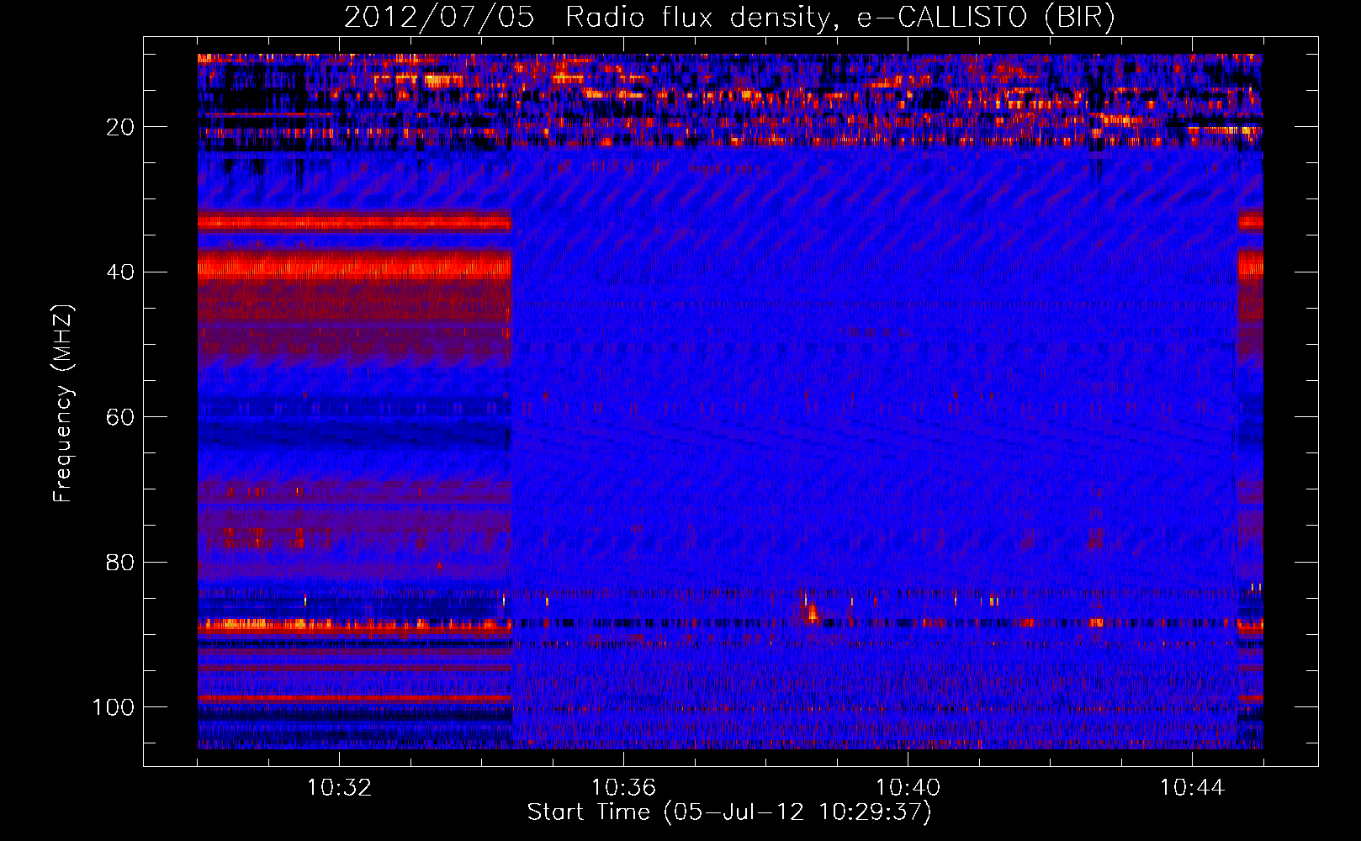Click the 100 MHz frequency tick label

click(x=114, y=707)
